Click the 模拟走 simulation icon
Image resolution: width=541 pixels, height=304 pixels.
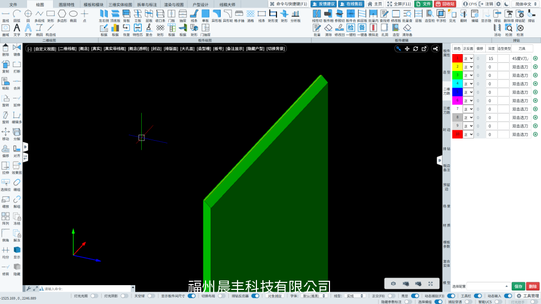tap(373, 30)
